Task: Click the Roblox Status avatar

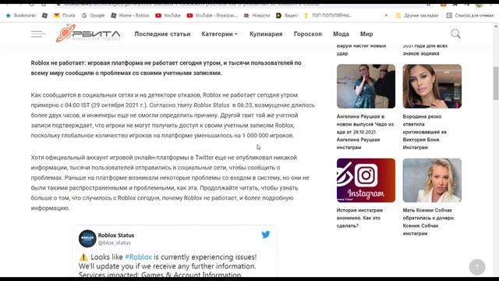Action: click(87, 239)
